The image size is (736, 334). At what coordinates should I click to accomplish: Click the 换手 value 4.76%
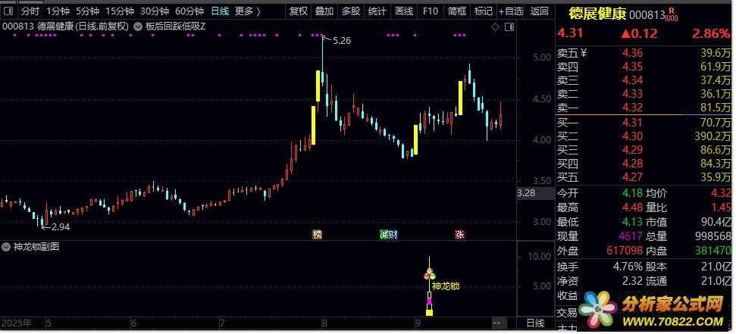point(628,267)
